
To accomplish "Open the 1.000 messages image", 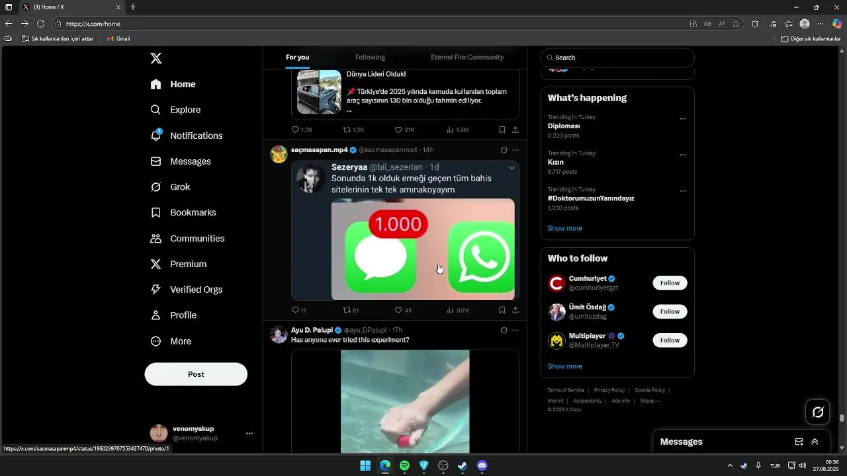I will [x=423, y=249].
